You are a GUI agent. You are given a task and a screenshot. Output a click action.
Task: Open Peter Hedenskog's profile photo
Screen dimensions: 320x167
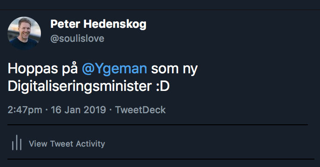pyautogui.click(x=24, y=33)
